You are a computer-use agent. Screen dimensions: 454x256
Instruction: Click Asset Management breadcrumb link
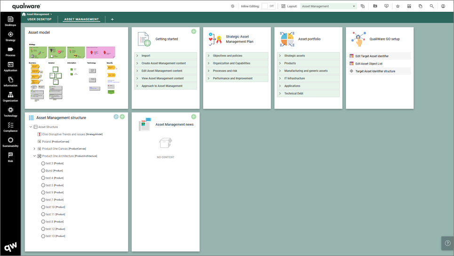coord(38,14)
